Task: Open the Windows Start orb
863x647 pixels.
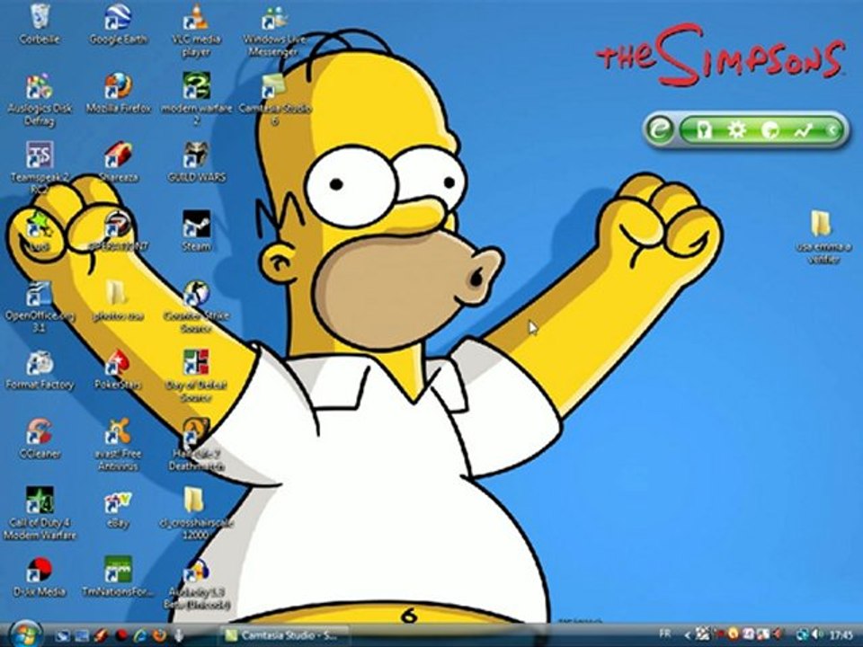Action: pyautogui.click(x=24, y=634)
